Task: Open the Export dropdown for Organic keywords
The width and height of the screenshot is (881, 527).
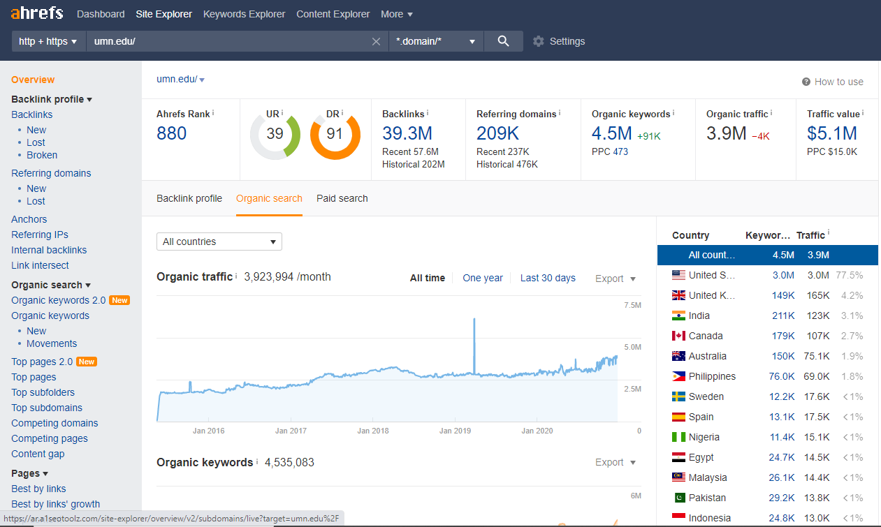Action: coord(616,462)
